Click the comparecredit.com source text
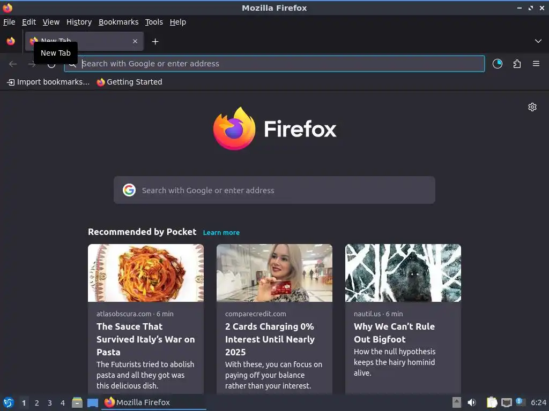 click(256, 314)
